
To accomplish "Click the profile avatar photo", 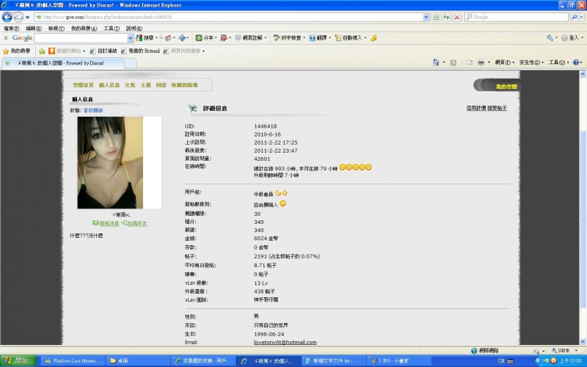I will pyautogui.click(x=110, y=162).
